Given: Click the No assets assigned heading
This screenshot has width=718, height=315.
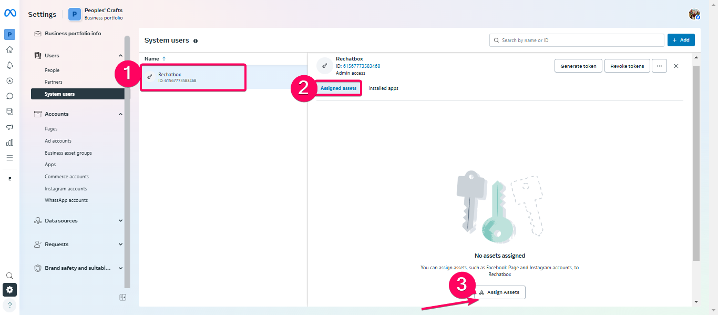Looking at the screenshot, I should [x=500, y=256].
